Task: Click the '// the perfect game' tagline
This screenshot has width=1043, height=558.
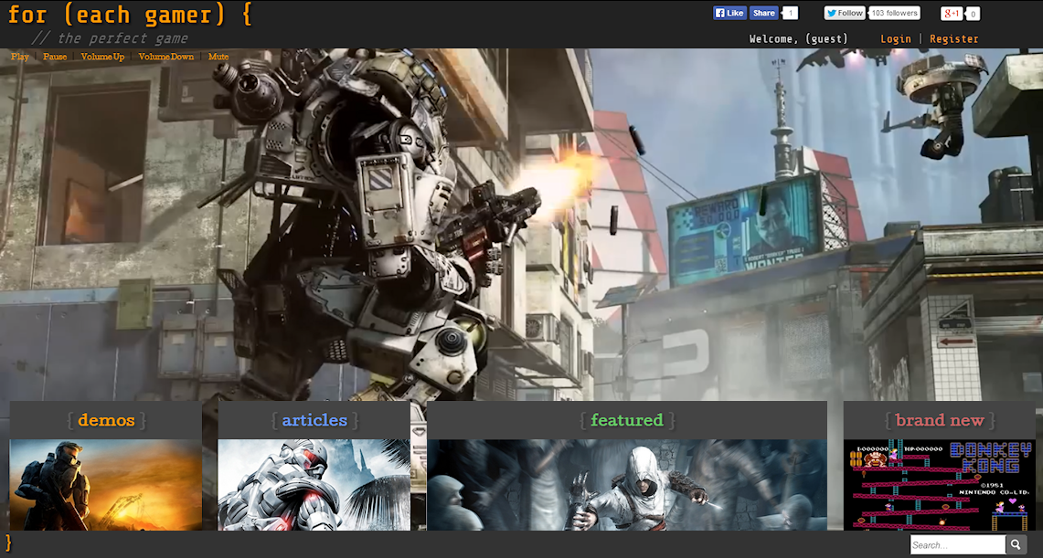Action: [110, 38]
